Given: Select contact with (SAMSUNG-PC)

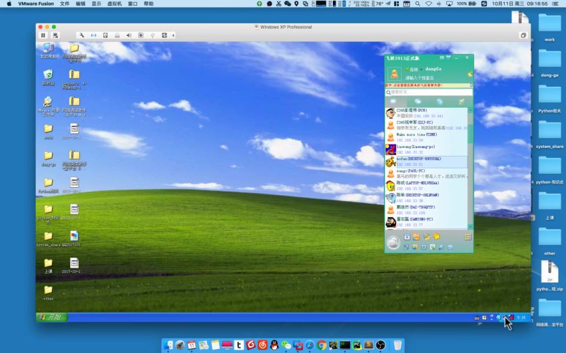Looking at the screenshot, I should click(x=426, y=222).
